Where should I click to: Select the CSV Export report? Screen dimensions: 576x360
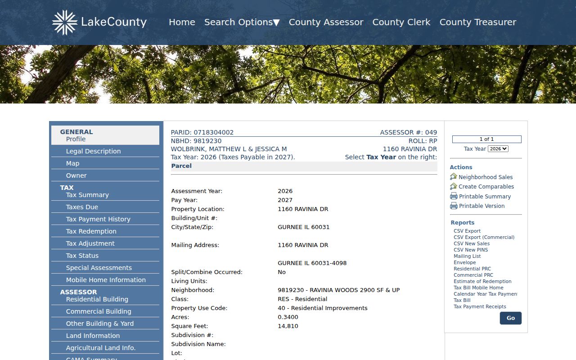pos(467,231)
